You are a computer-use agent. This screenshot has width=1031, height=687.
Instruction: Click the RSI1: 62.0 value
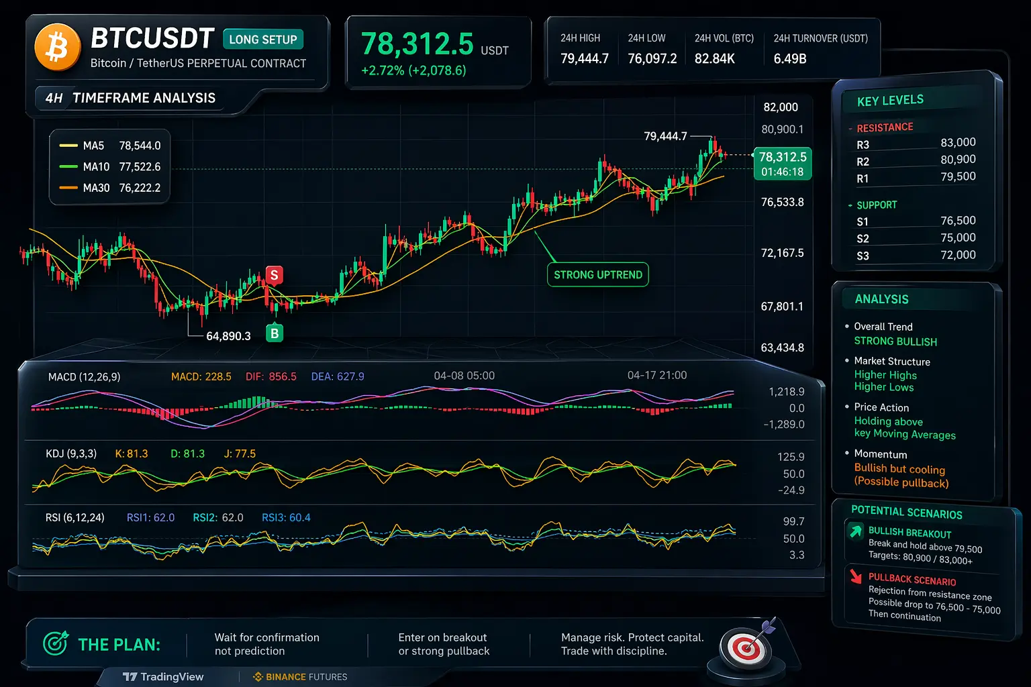pos(150,518)
